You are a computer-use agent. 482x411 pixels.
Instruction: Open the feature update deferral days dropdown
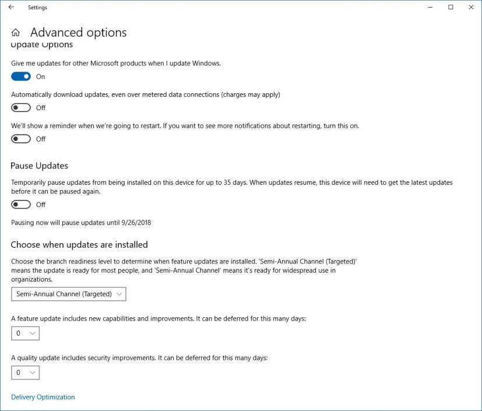pos(25,333)
